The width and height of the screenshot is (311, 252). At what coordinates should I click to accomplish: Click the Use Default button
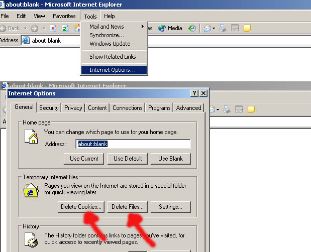pyautogui.click(x=128, y=159)
